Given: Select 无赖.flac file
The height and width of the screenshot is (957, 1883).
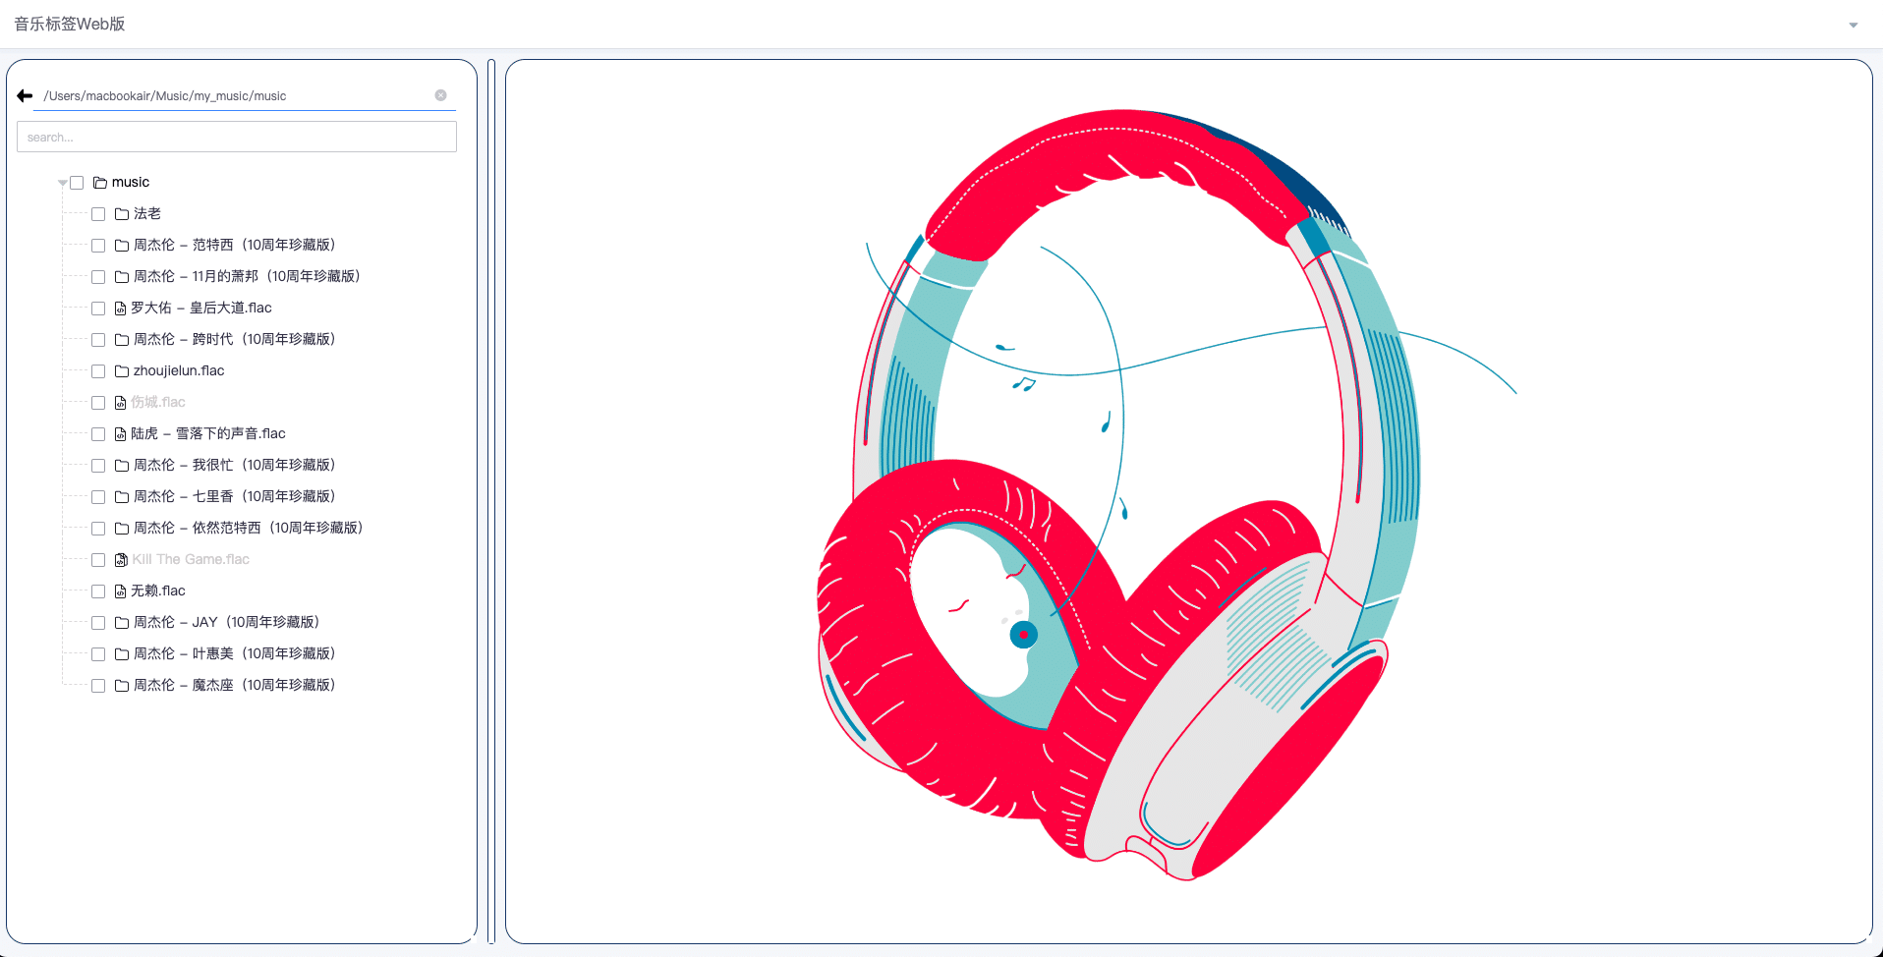Looking at the screenshot, I should (x=158, y=591).
